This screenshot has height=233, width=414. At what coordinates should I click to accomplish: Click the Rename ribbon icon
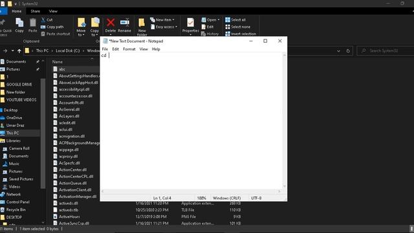tap(124, 25)
